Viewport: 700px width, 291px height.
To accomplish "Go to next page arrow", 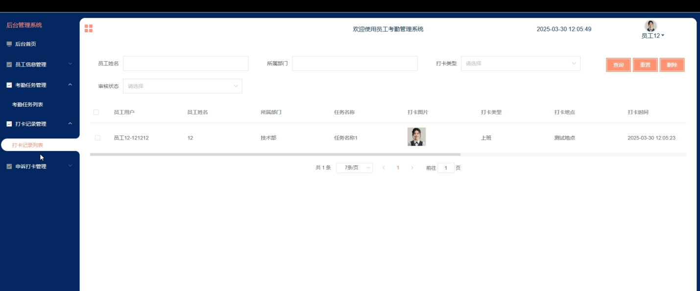I will 412,168.
